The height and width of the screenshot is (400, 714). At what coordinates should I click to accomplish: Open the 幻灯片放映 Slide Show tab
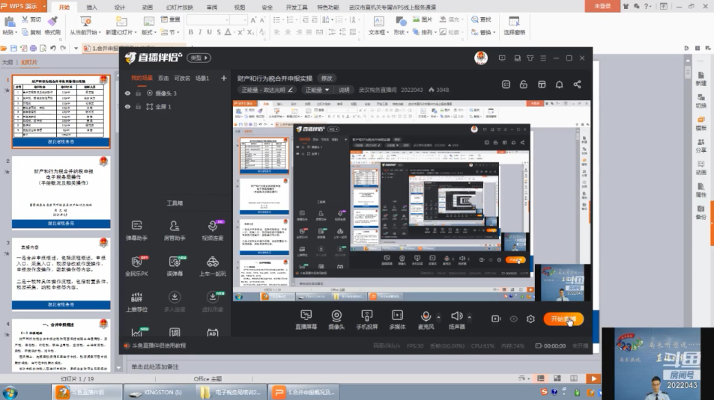[179, 7]
